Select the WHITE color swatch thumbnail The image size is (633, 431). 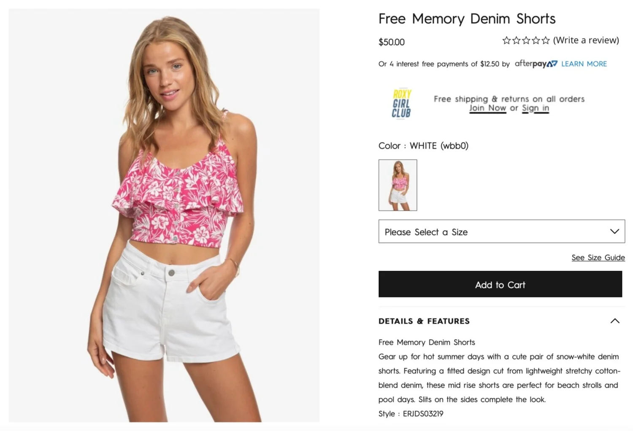[398, 185]
